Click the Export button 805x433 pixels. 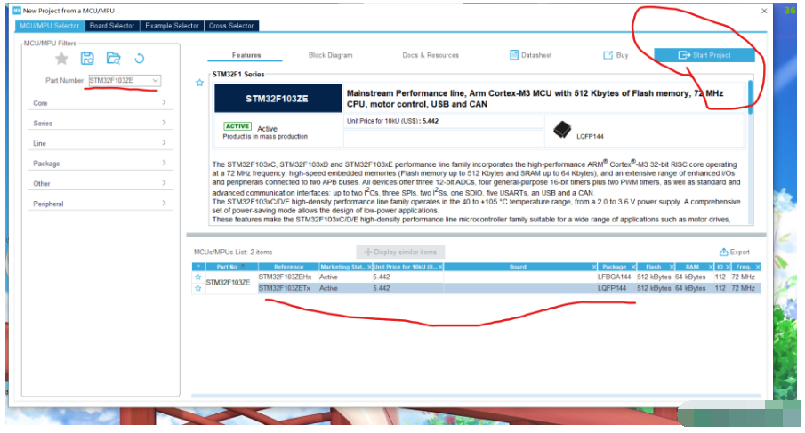point(734,252)
